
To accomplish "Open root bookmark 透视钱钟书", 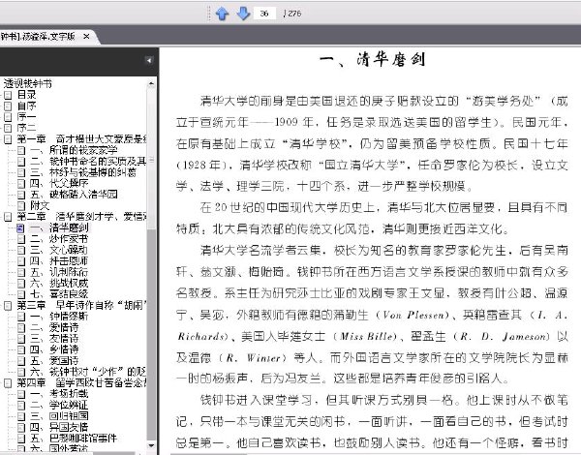I will tap(27, 83).
